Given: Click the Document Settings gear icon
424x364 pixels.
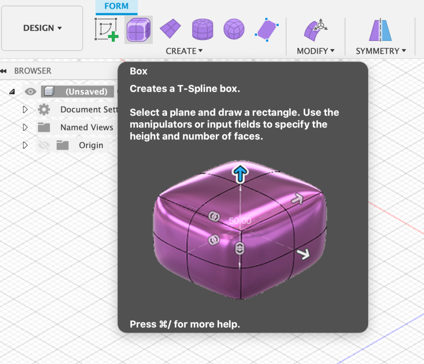Looking at the screenshot, I should coord(44,110).
